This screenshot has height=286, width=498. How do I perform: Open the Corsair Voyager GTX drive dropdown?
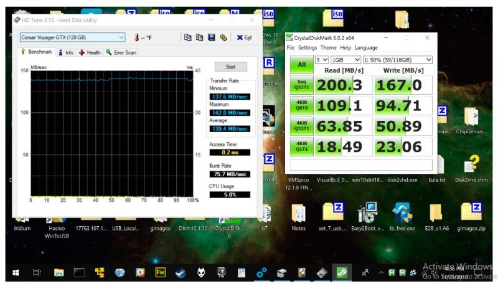point(72,37)
